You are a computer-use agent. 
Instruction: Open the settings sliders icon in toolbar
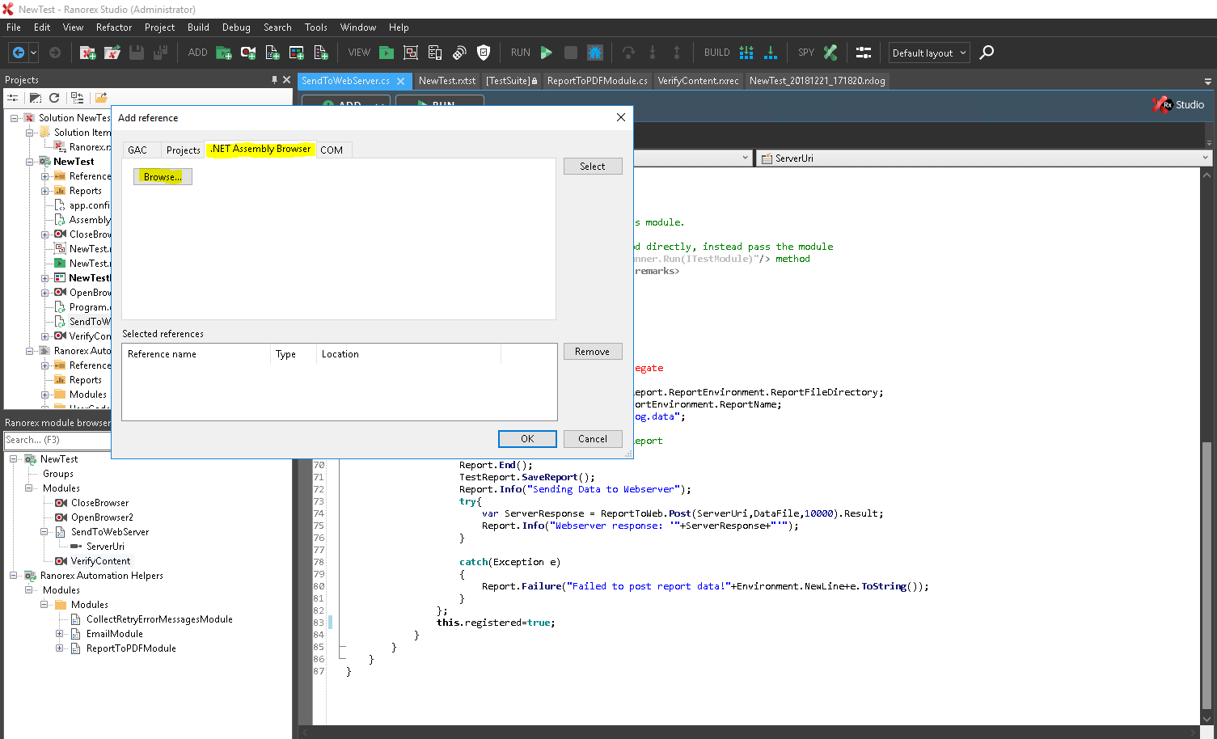click(864, 53)
